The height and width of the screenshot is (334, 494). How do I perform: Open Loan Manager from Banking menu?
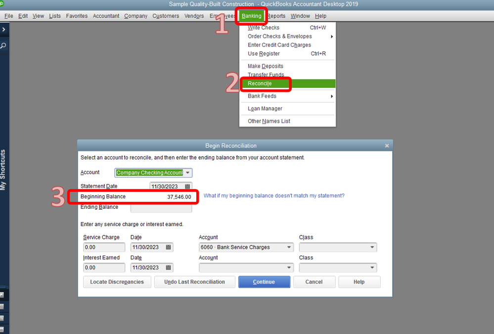tap(287, 109)
